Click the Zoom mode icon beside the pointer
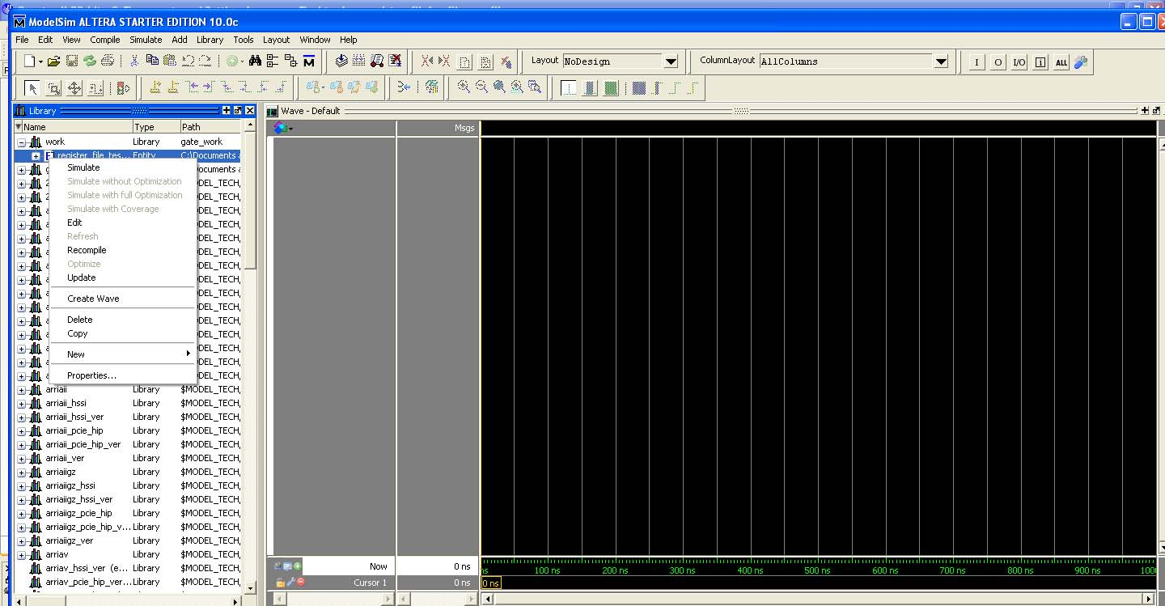This screenshot has width=1165, height=606. point(54,88)
